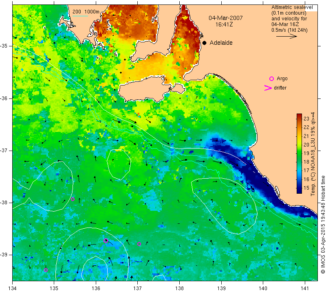Click the 140 longitude axis label

(263, 289)
